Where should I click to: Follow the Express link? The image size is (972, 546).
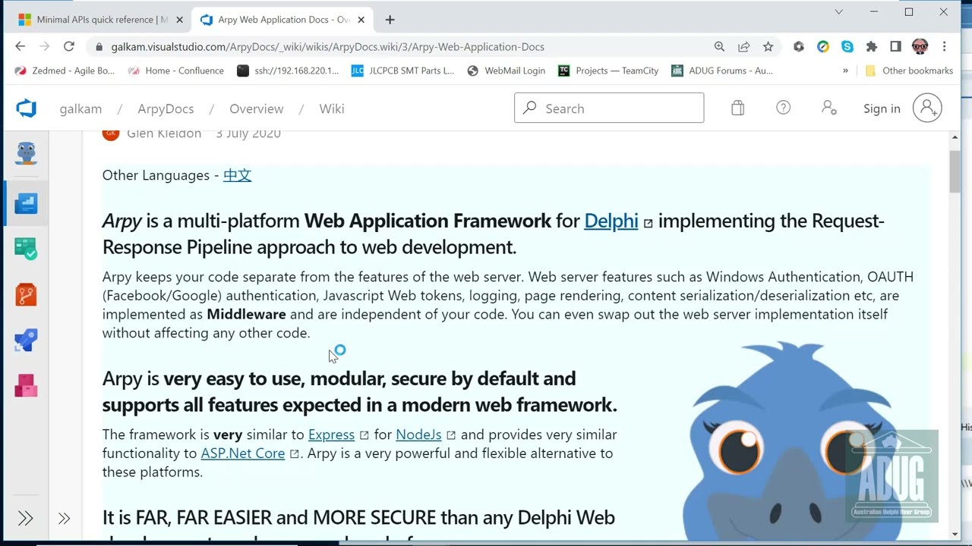[x=331, y=435]
